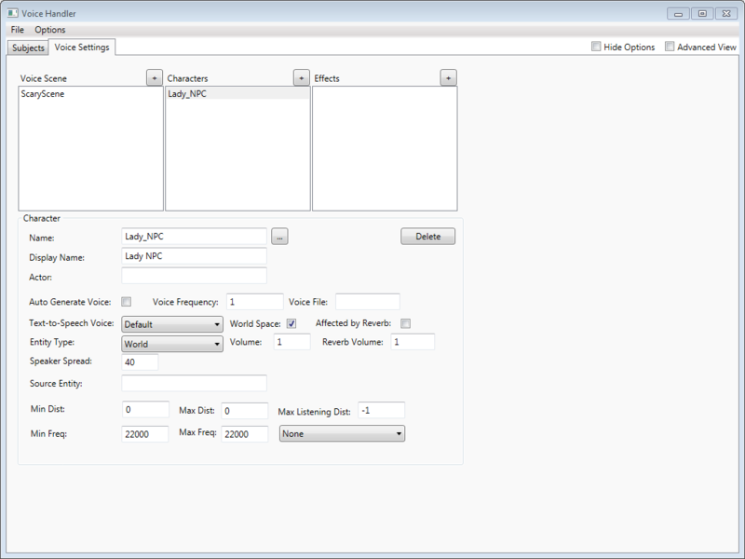Open the None dropdown beside Max Freq
The height and width of the screenshot is (559, 745).
tap(342, 433)
